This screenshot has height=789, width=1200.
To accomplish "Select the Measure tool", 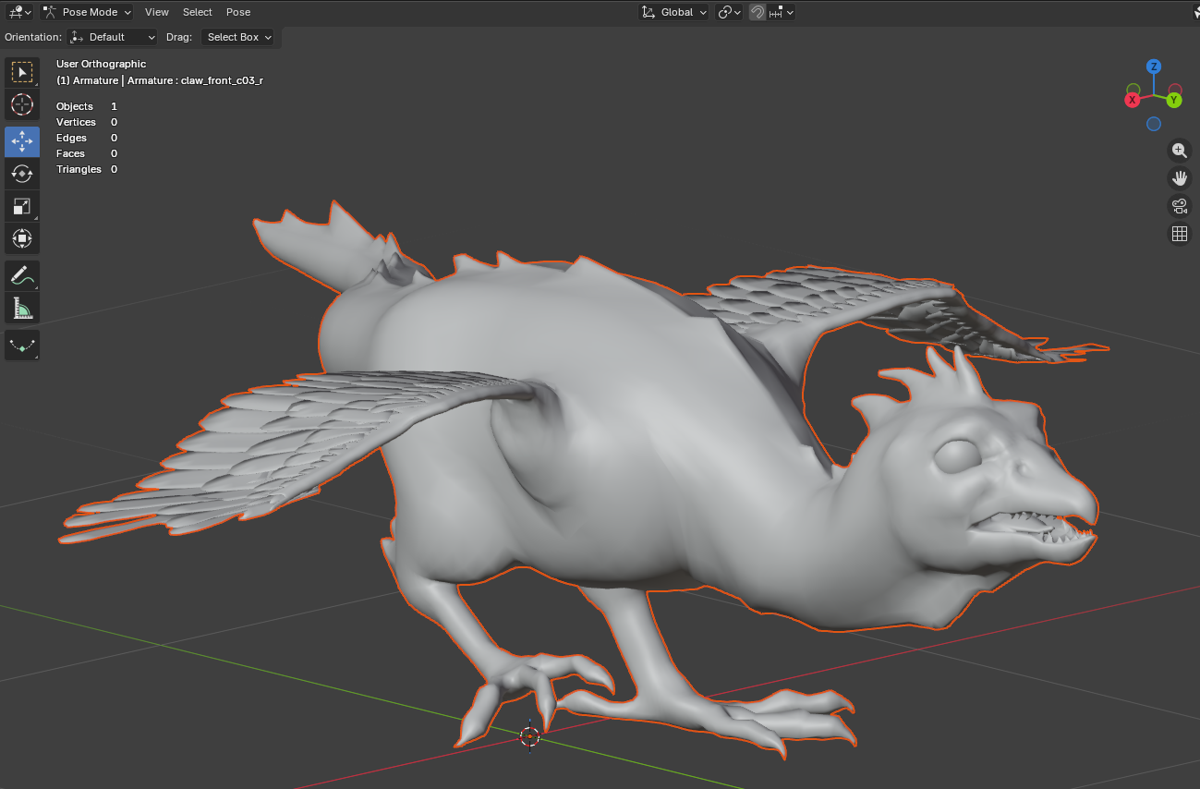I will click(x=22, y=308).
